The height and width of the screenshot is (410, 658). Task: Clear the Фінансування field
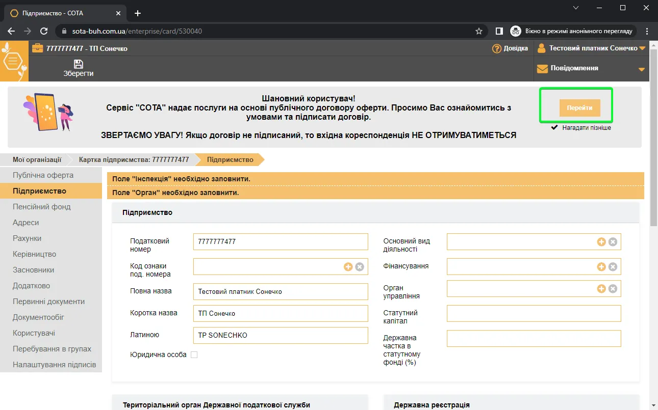pyautogui.click(x=613, y=266)
